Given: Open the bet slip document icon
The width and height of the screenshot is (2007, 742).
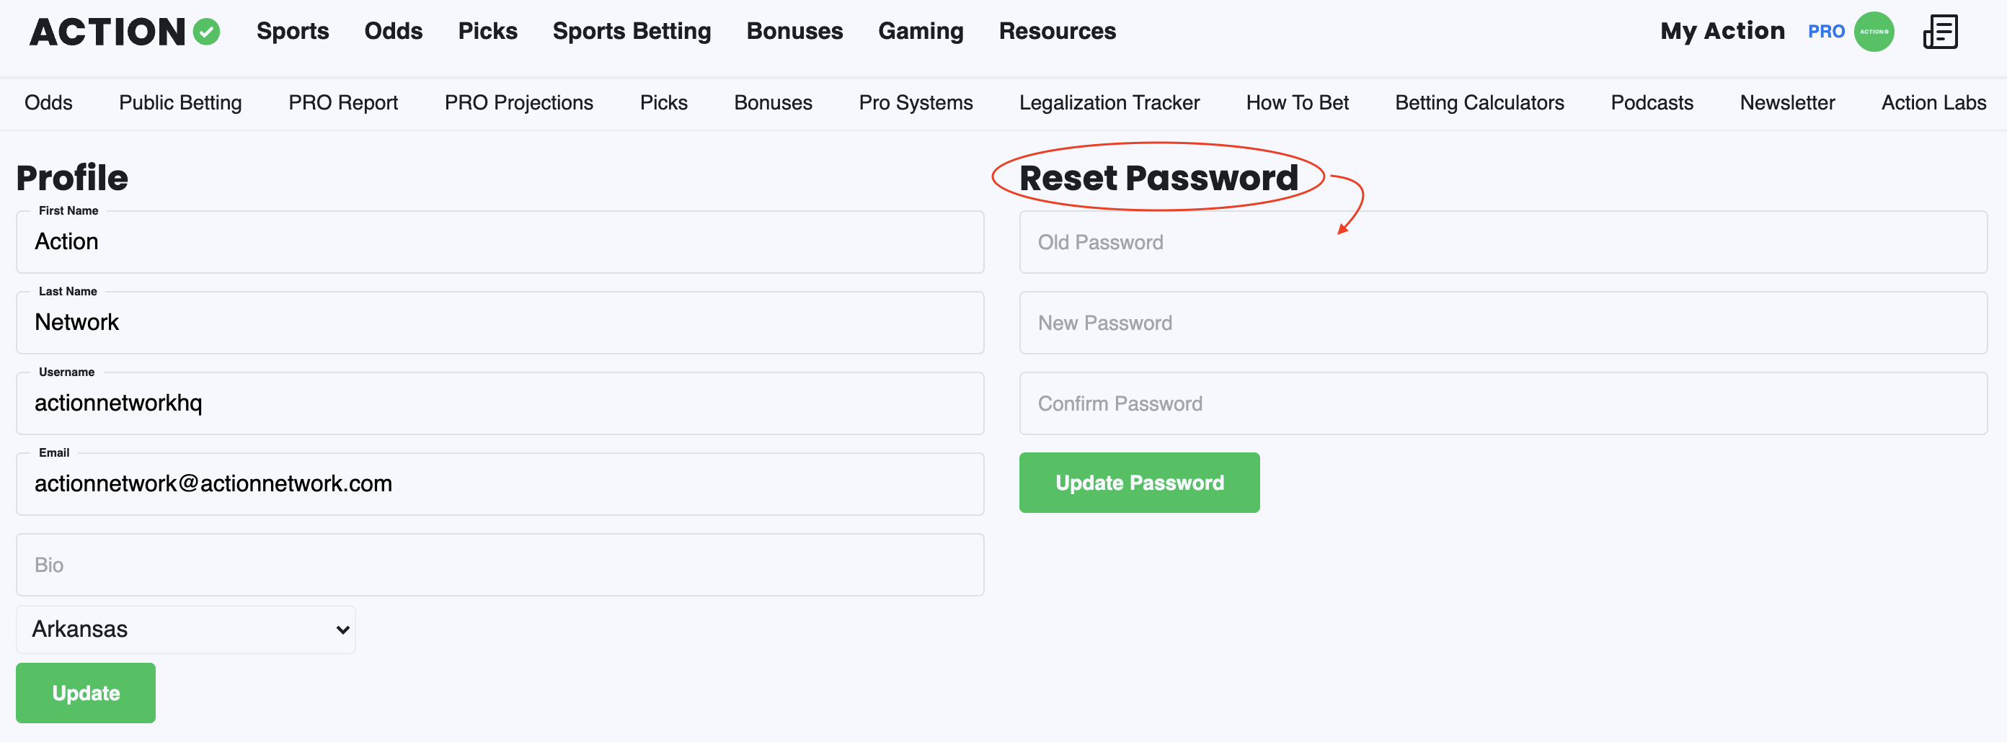Looking at the screenshot, I should 1941,32.
